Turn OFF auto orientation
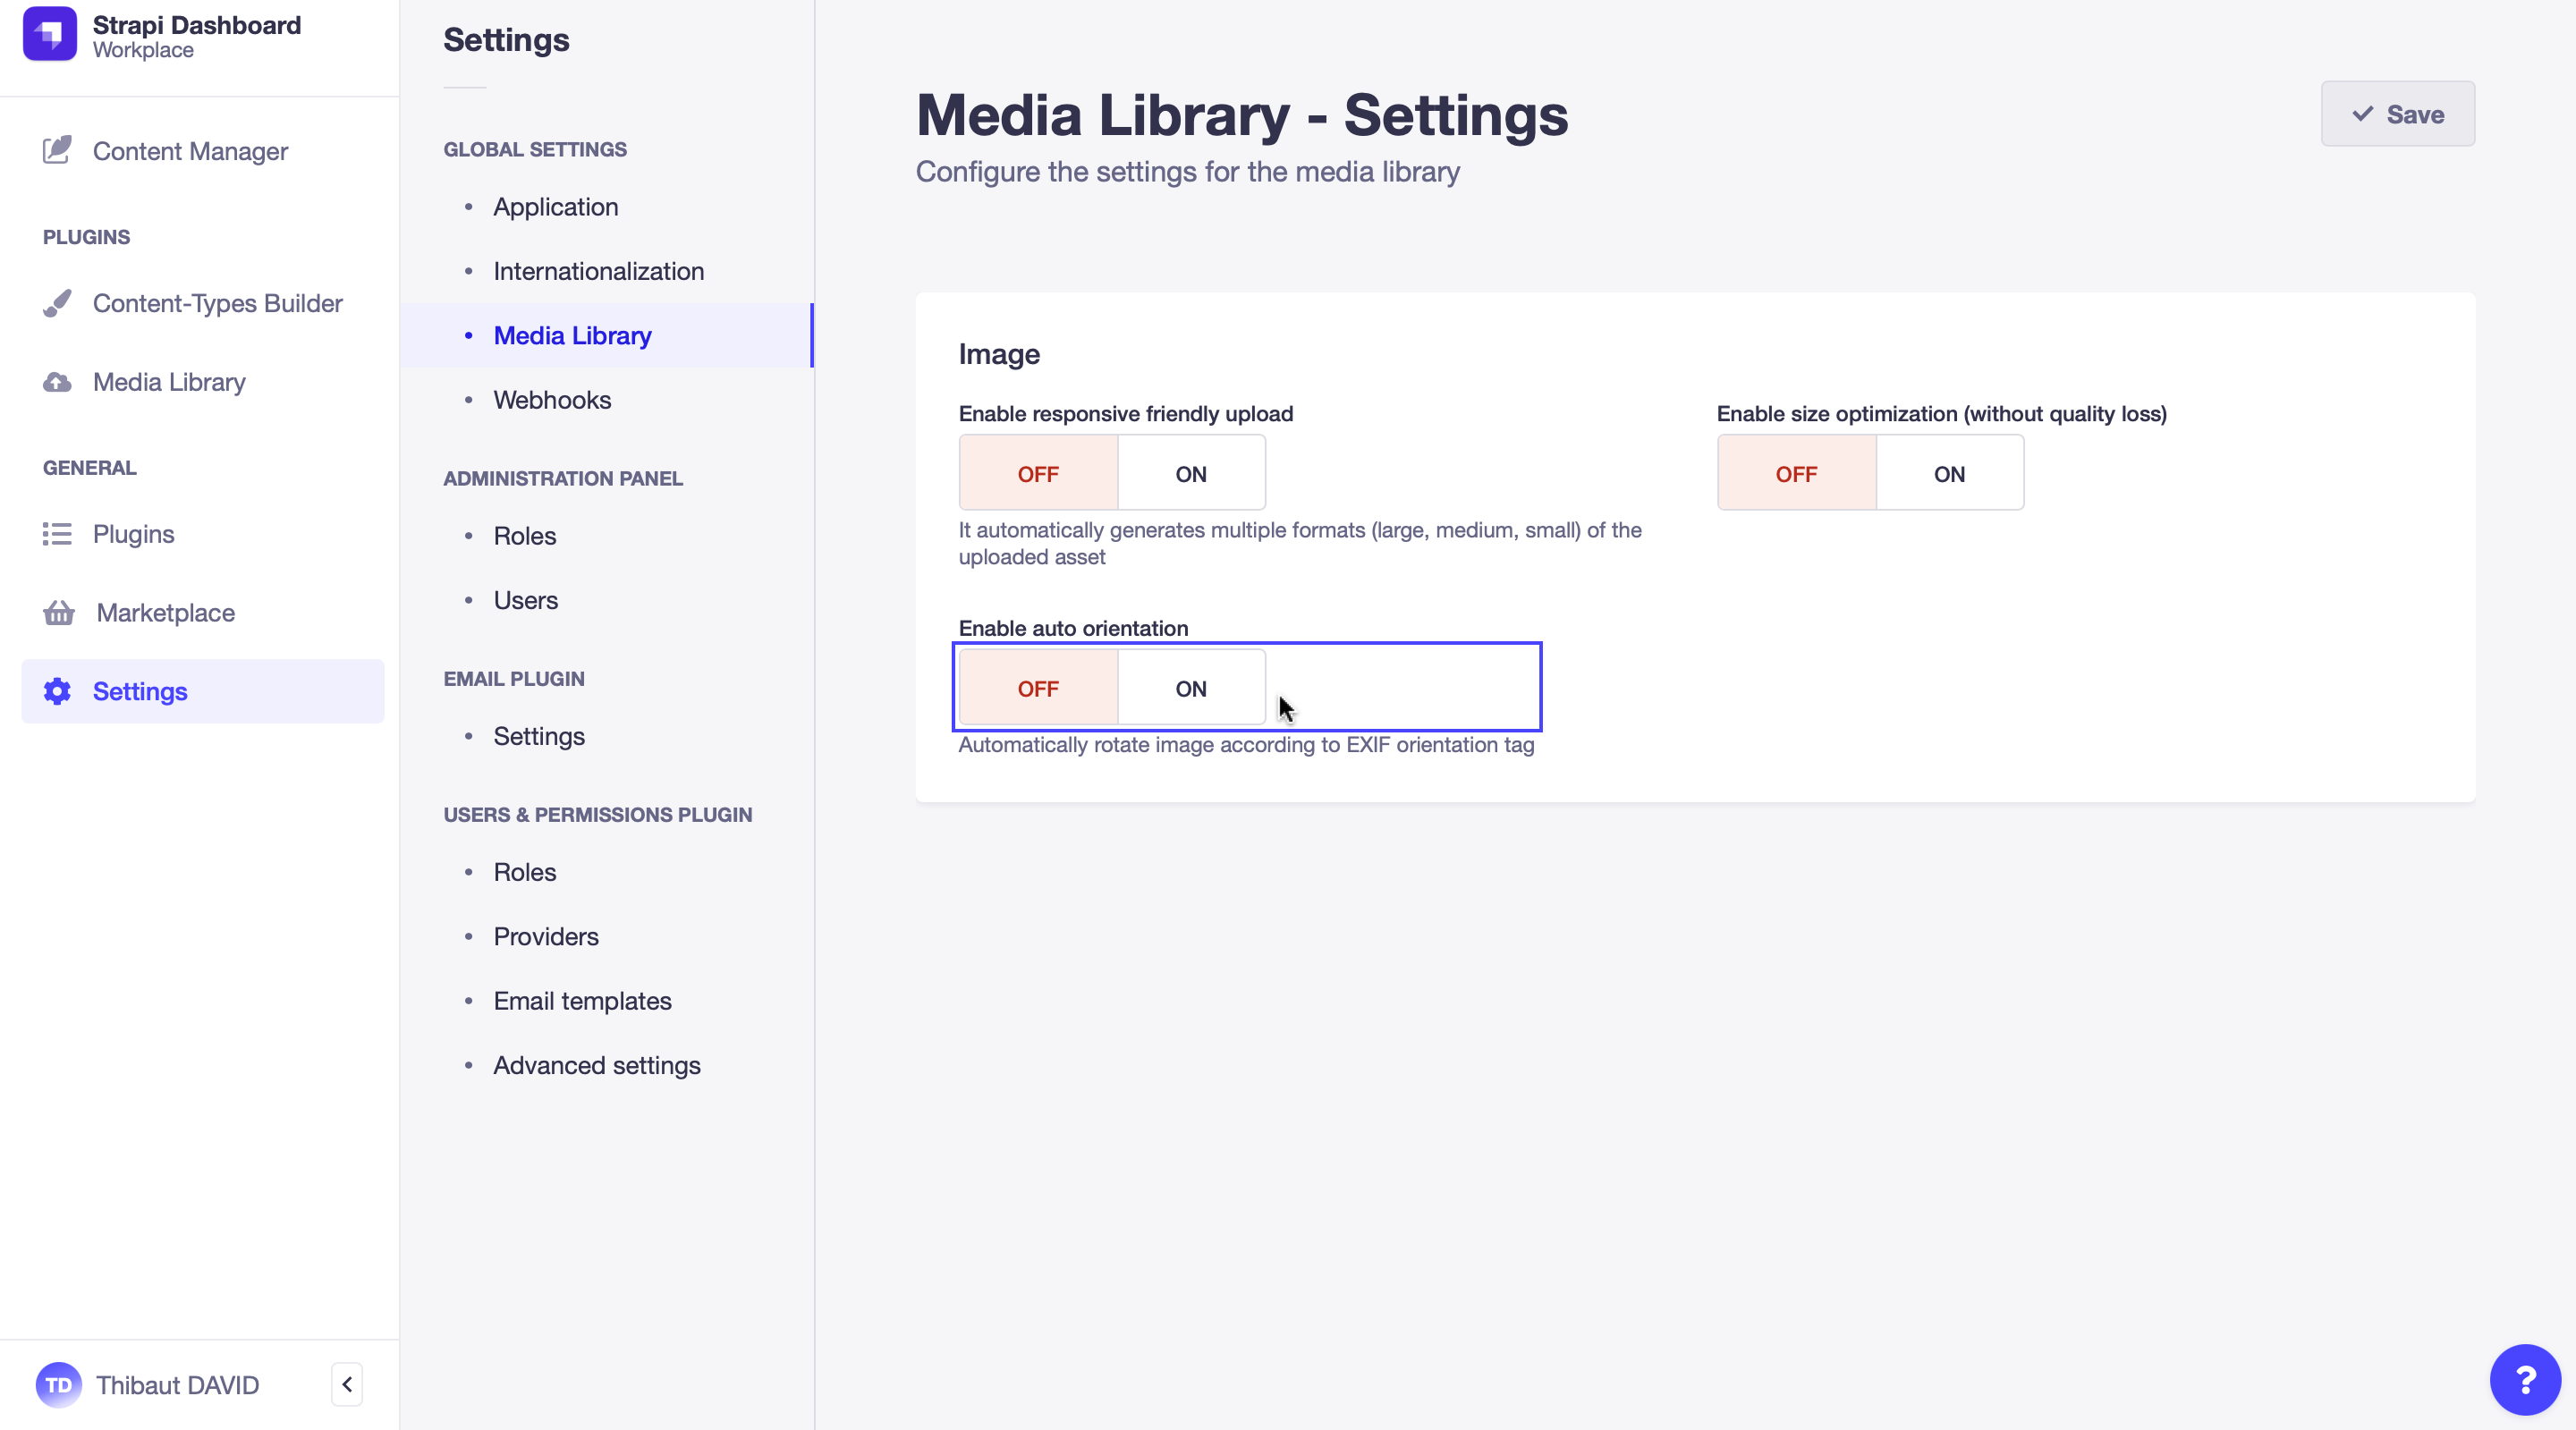Image resolution: width=2576 pixels, height=1430 pixels. [x=1038, y=688]
